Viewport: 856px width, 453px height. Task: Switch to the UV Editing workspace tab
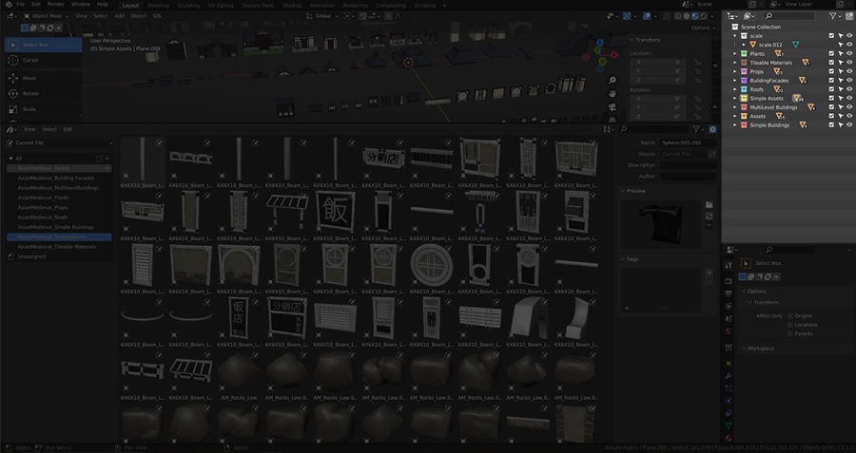tap(221, 6)
